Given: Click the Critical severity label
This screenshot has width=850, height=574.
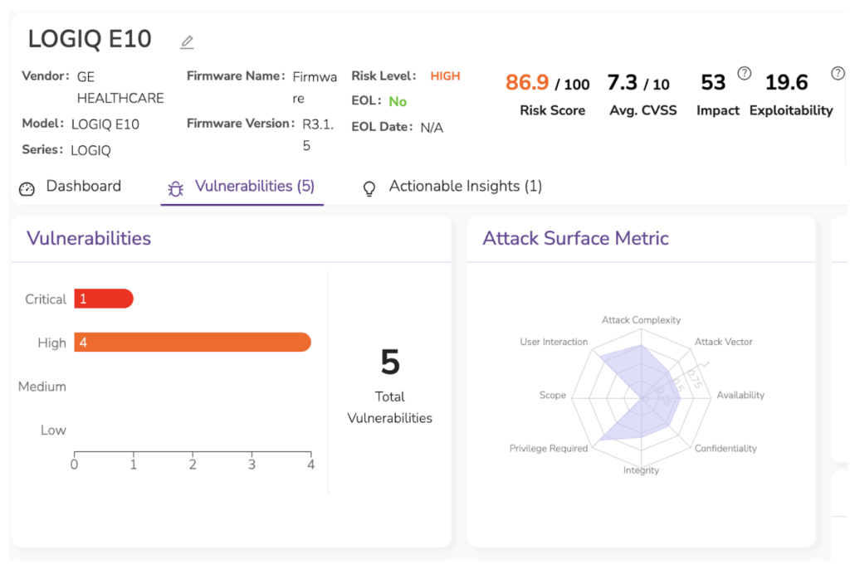Looking at the screenshot, I should pyautogui.click(x=46, y=299).
